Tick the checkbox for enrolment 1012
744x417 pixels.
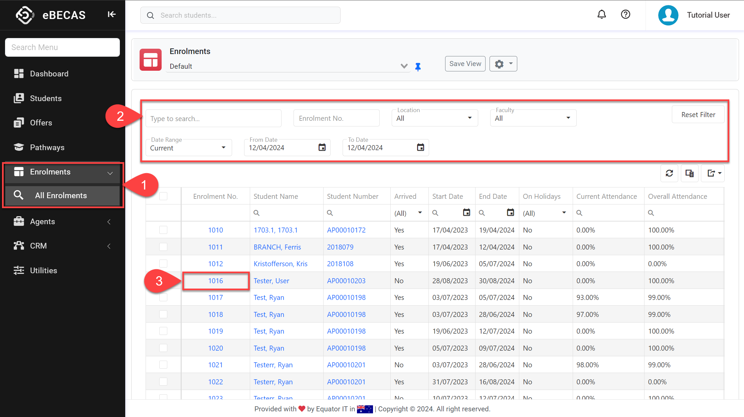tap(163, 264)
